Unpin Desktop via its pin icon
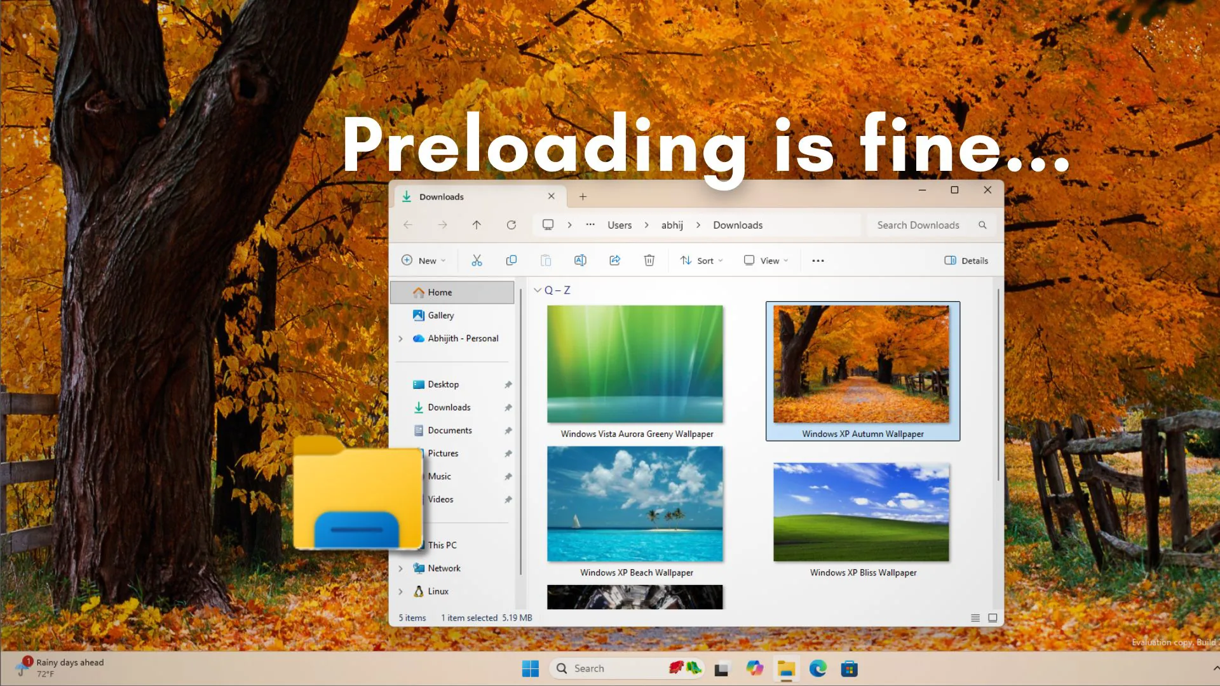The width and height of the screenshot is (1220, 686). tap(508, 385)
